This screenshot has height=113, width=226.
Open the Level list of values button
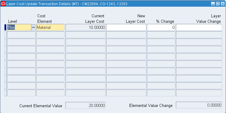[33, 27]
